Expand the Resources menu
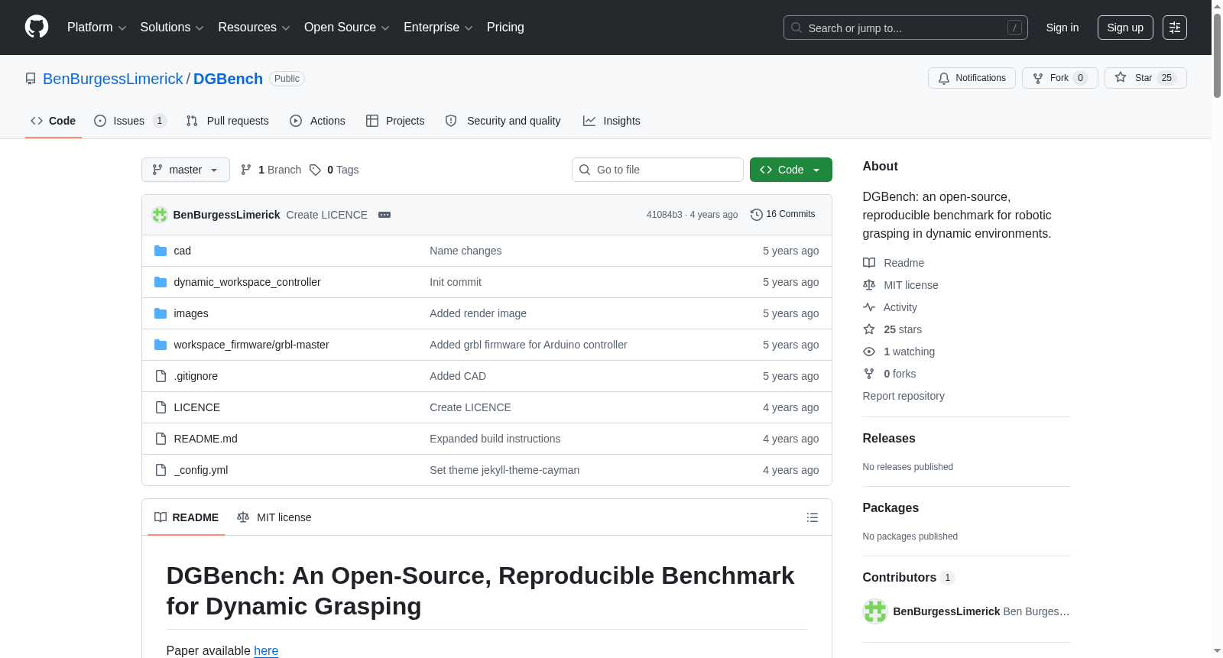This screenshot has height=658, width=1223. pos(254,28)
